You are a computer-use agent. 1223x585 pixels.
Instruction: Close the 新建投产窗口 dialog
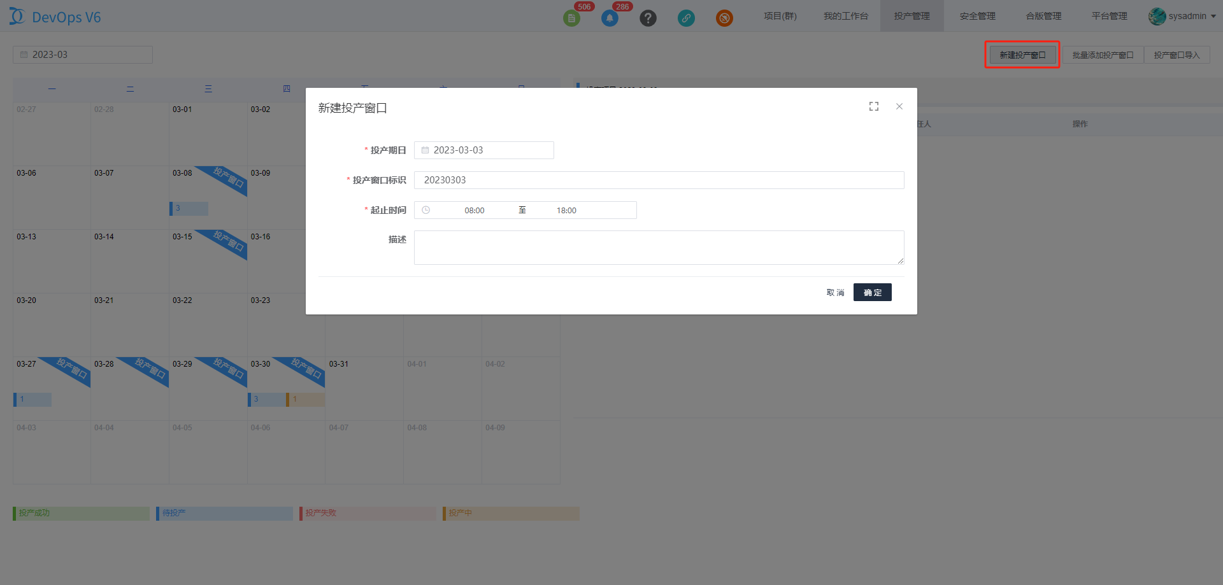[899, 107]
